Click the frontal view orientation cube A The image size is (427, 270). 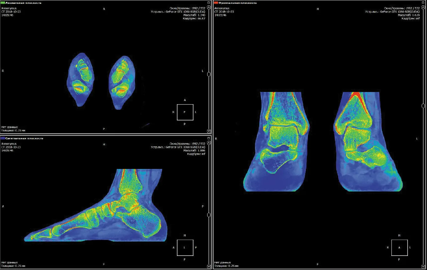click(399, 247)
